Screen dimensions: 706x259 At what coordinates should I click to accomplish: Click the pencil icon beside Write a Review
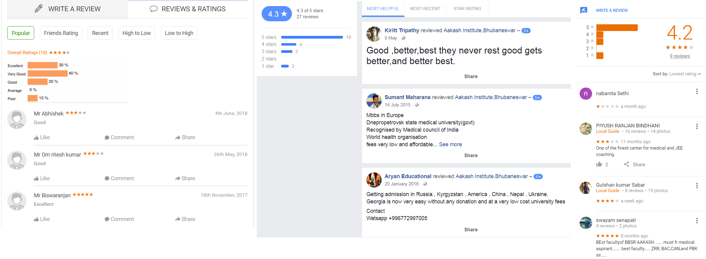39,9
